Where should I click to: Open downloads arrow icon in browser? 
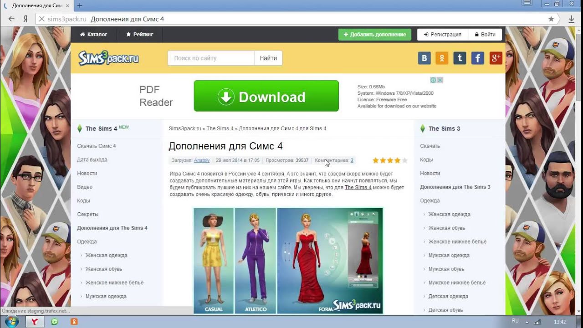(571, 19)
